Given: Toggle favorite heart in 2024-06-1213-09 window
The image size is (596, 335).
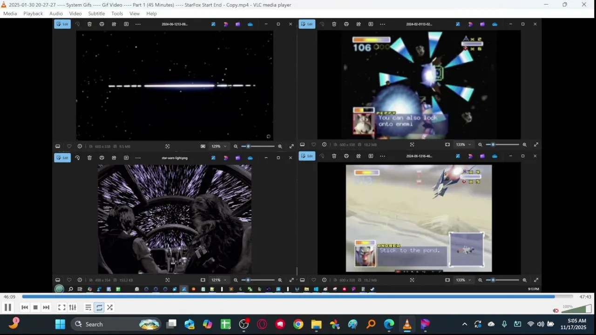Looking at the screenshot, I should click(x=69, y=146).
